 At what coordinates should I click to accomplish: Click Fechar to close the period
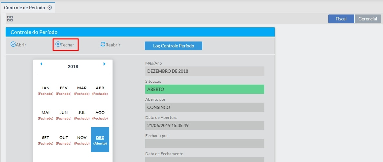pyautogui.click(x=65, y=45)
